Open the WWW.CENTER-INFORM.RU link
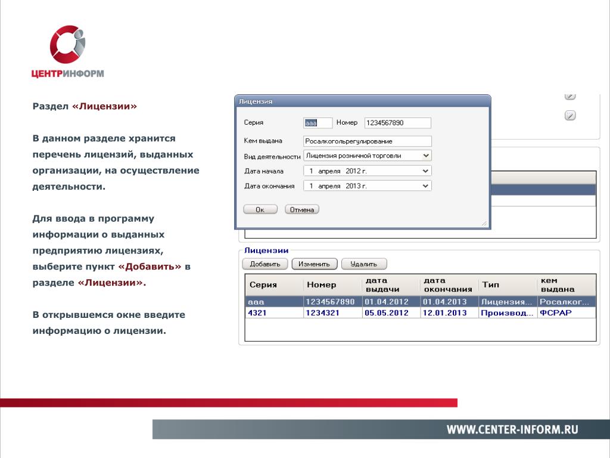This screenshot has width=610, height=458. pyautogui.click(x=512, y=430)
